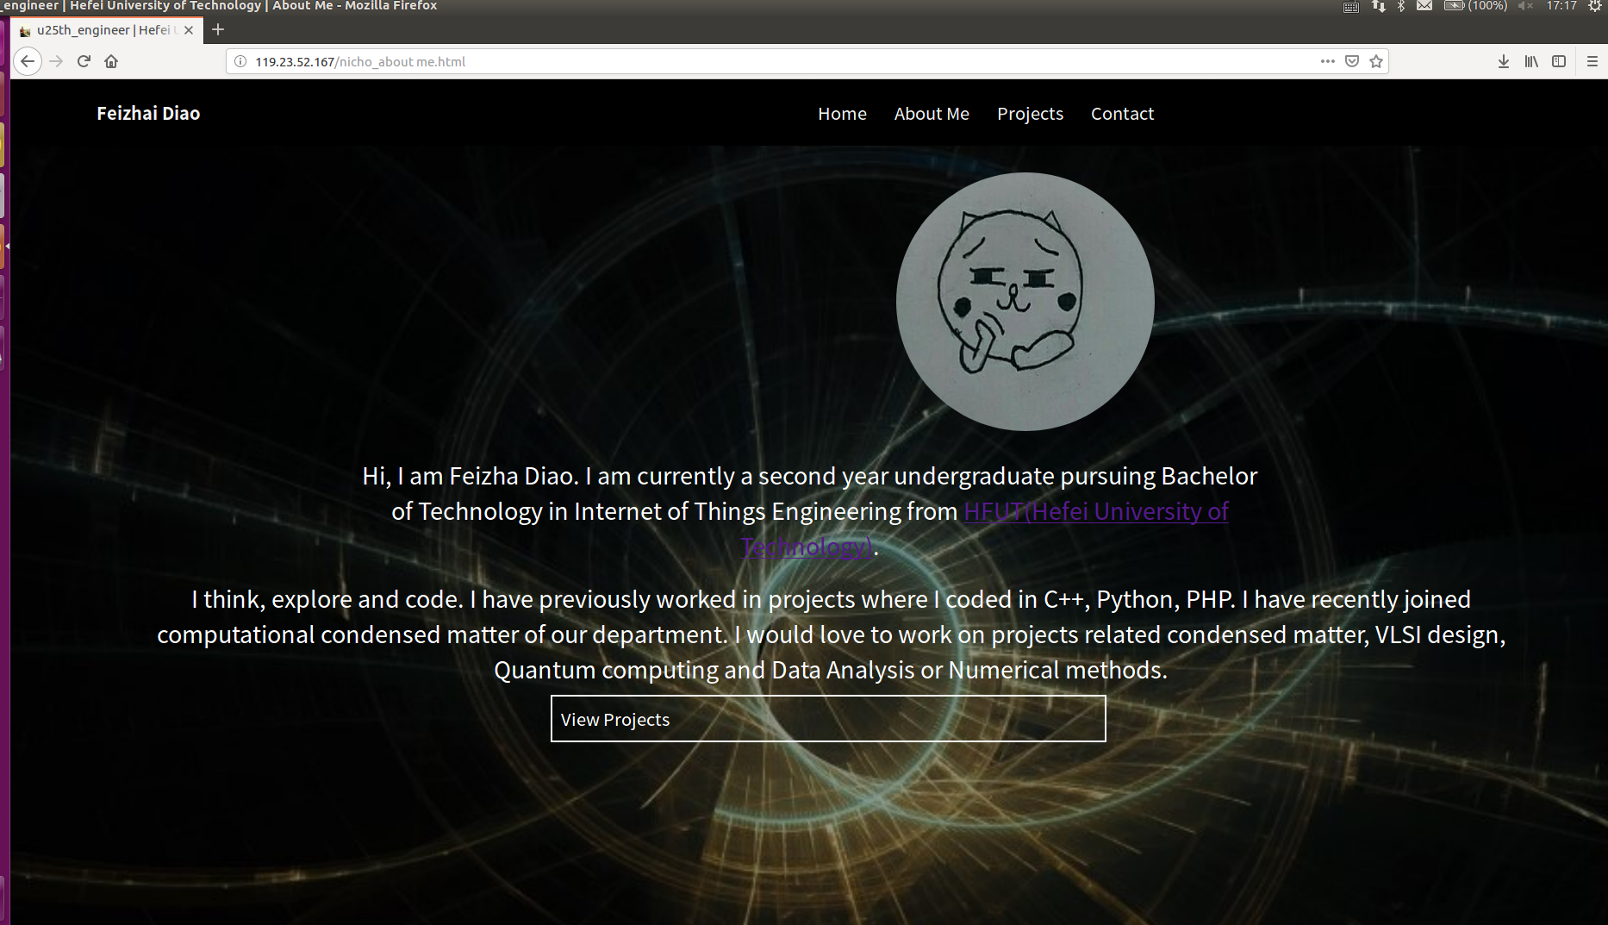Open the battery 100% indicator
Screen dimensions: 1608x925
[x=1476, y=6]
